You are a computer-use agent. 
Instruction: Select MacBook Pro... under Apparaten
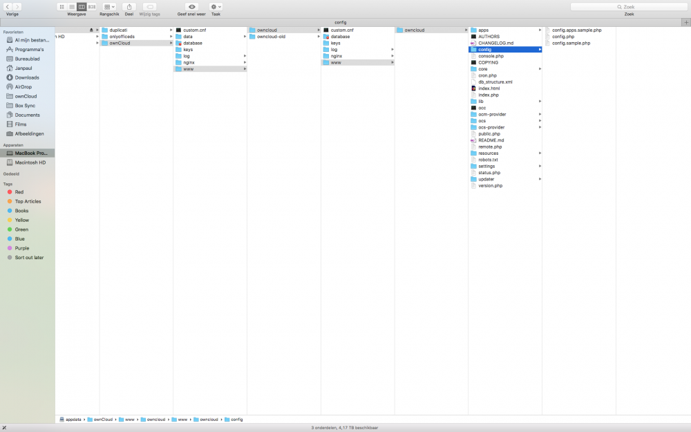[x=28, y=153]
